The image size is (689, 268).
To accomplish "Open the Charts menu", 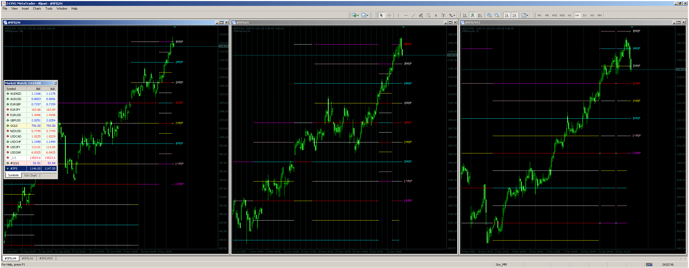I will (37, 9).
